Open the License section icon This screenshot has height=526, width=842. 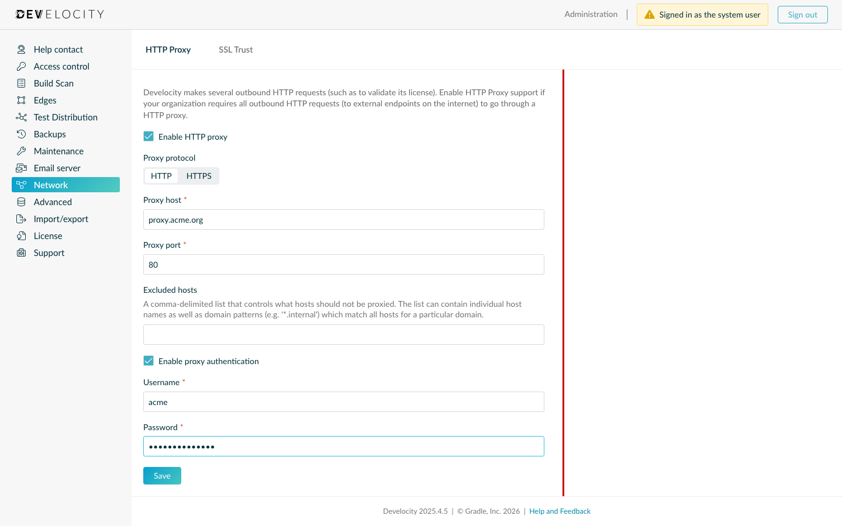click(21, 236)
